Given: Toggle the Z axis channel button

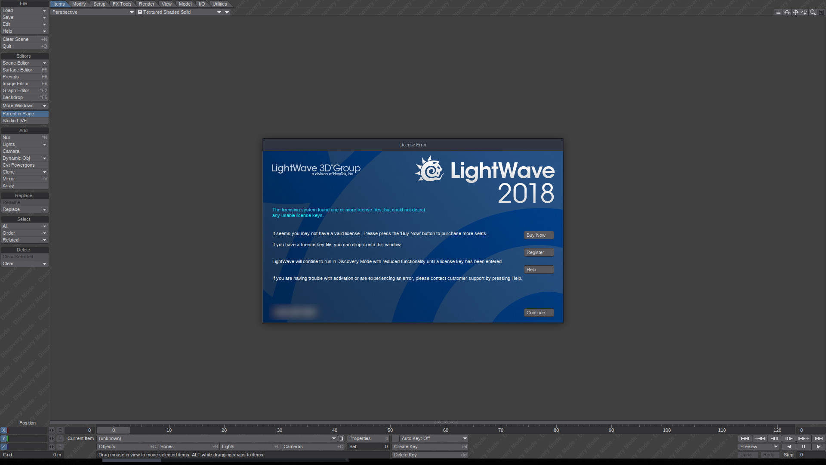Looking at the screenshot, I should coord(3,446).
